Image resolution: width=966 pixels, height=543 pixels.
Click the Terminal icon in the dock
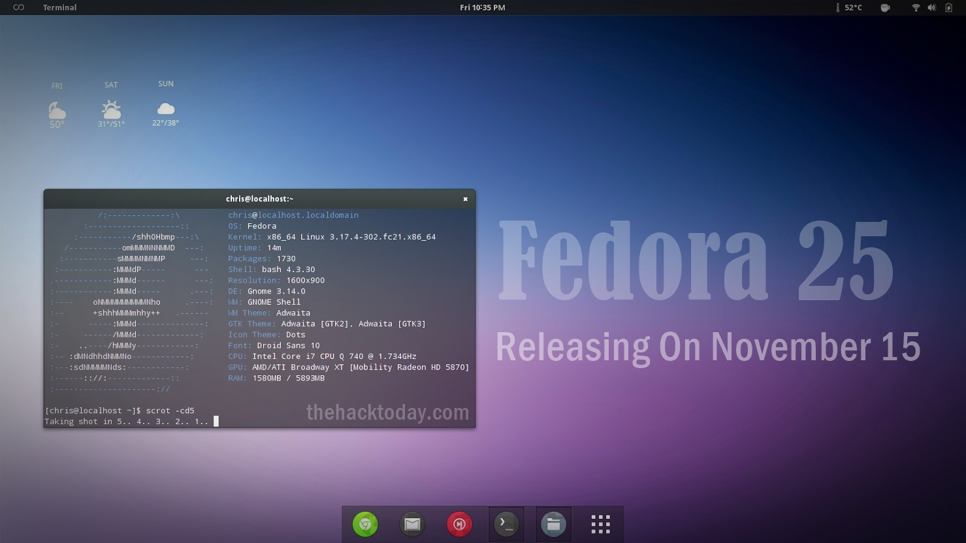tap(506, 524)
